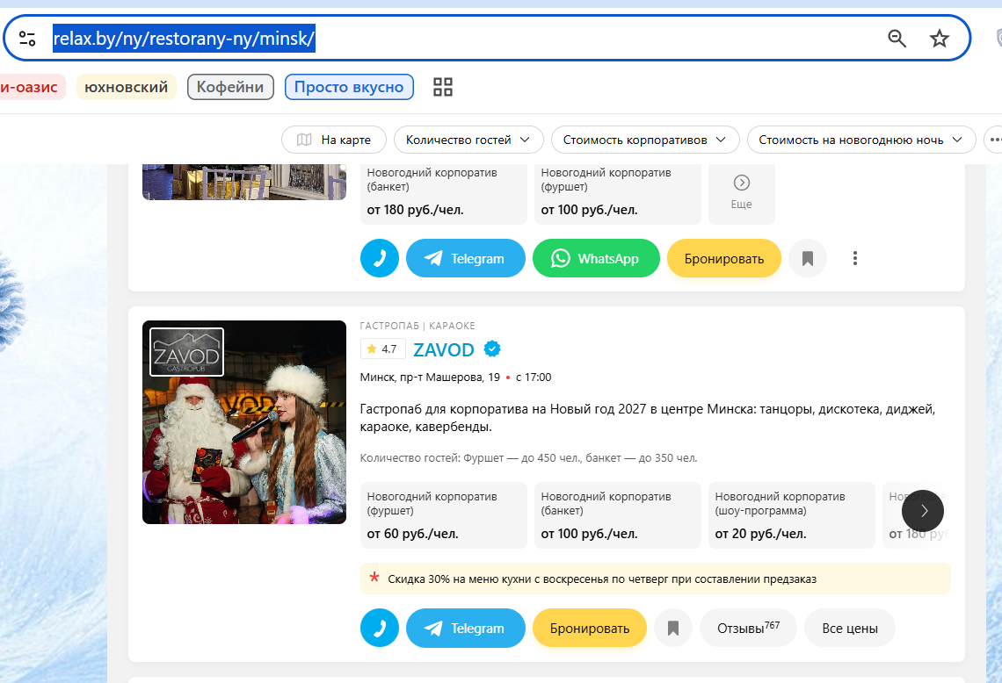Switch to the Кофейни bookmark group

pyautogui.click(x=230, y=87)
